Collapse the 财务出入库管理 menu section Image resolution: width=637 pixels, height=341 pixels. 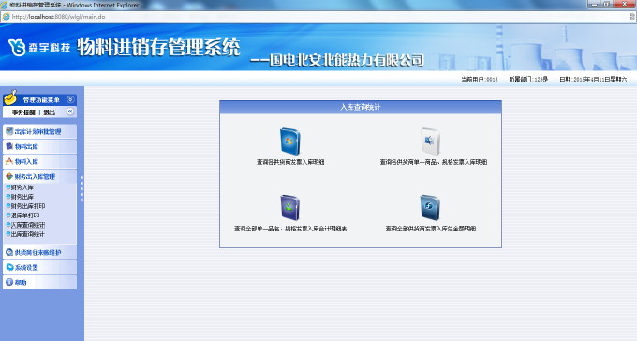point(39,176)
